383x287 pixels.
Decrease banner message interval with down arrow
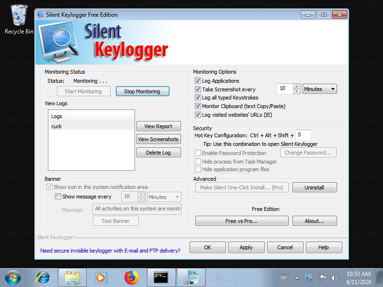pos(141,199)
